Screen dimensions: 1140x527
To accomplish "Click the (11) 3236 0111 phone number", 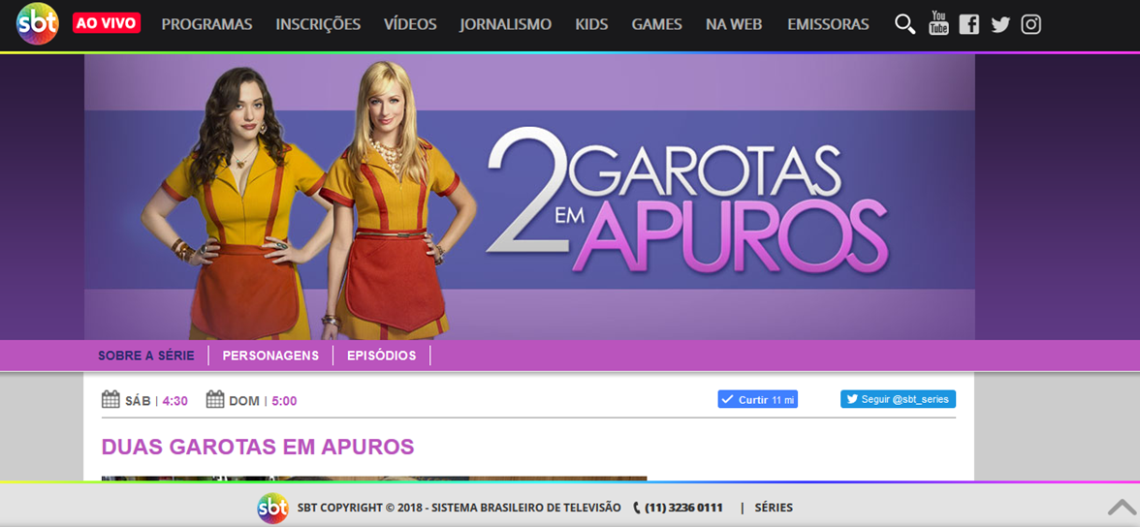I will [683, 508].
